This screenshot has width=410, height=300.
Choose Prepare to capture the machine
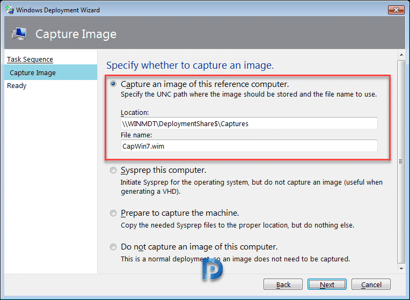(x=113, y=213)
